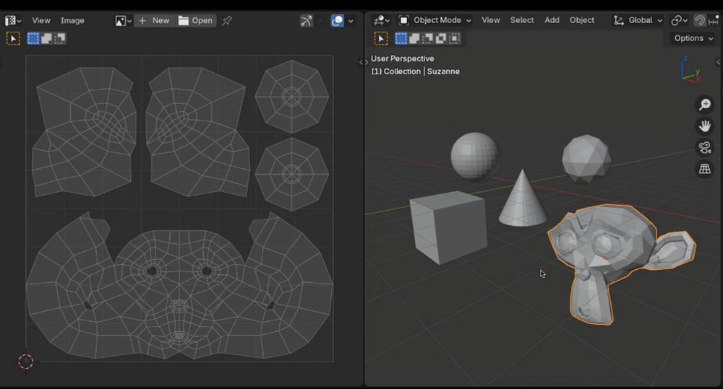Open the UV editor View menu
Viewport: 723px width, 389px height.
point(41,20)
